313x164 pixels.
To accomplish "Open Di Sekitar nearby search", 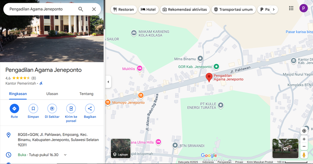I will point(52,109).
